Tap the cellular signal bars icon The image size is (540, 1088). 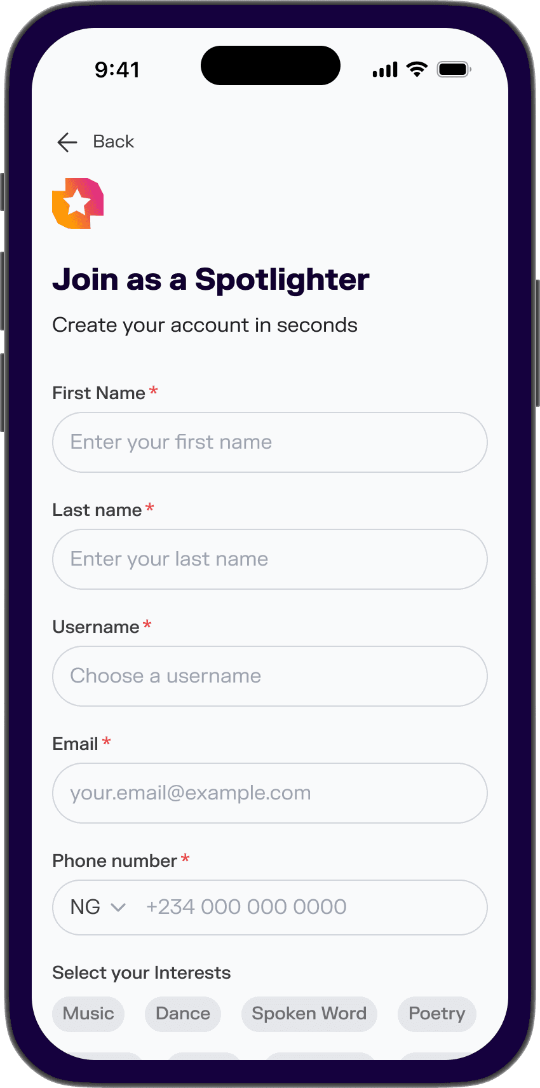(385, 69)
